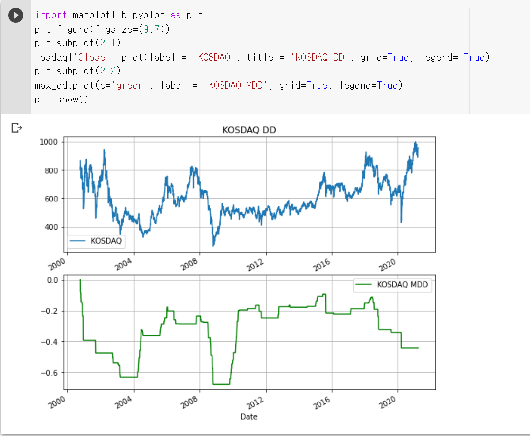Click the kosdaq['Close'].plot code line
Screen dimensions: 530x436
click(x=262, y=58)
